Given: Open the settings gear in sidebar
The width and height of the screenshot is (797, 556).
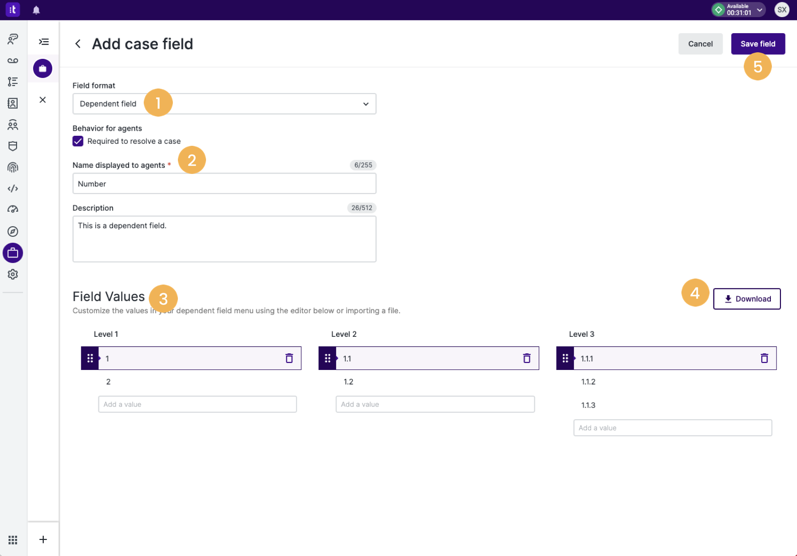Looking at the screenshot, I should (13, 274).
